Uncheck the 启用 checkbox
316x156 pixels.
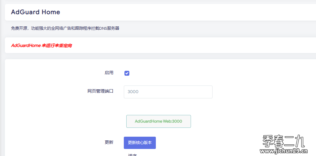[127, 73]
